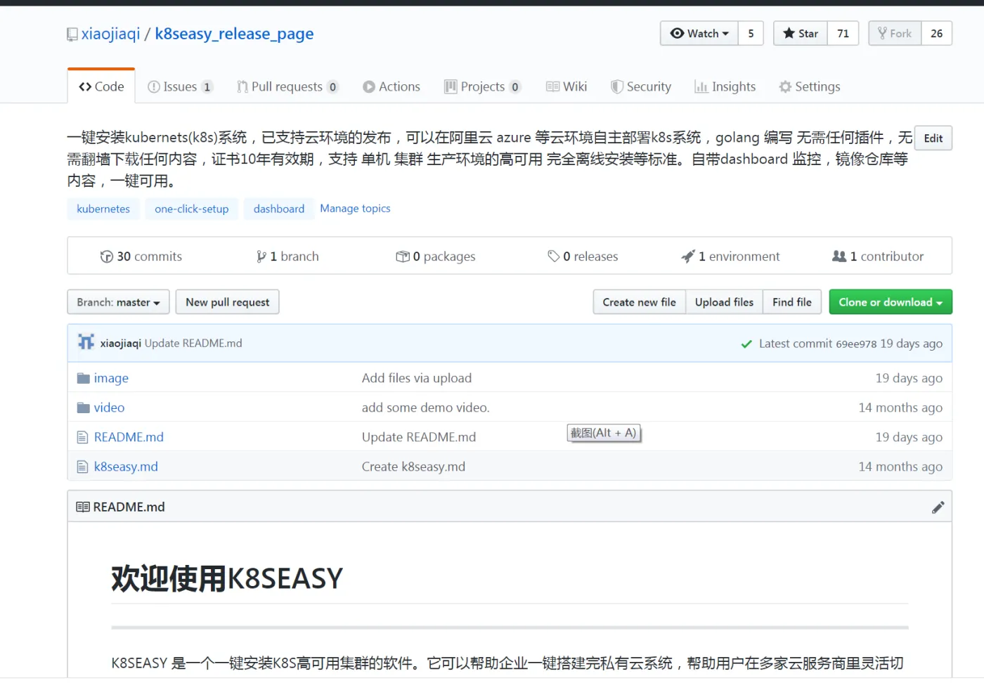Expand the Clone or download menu
Image resolution: width=984 pixels, height=683 pixels.
tap(891, 302)
